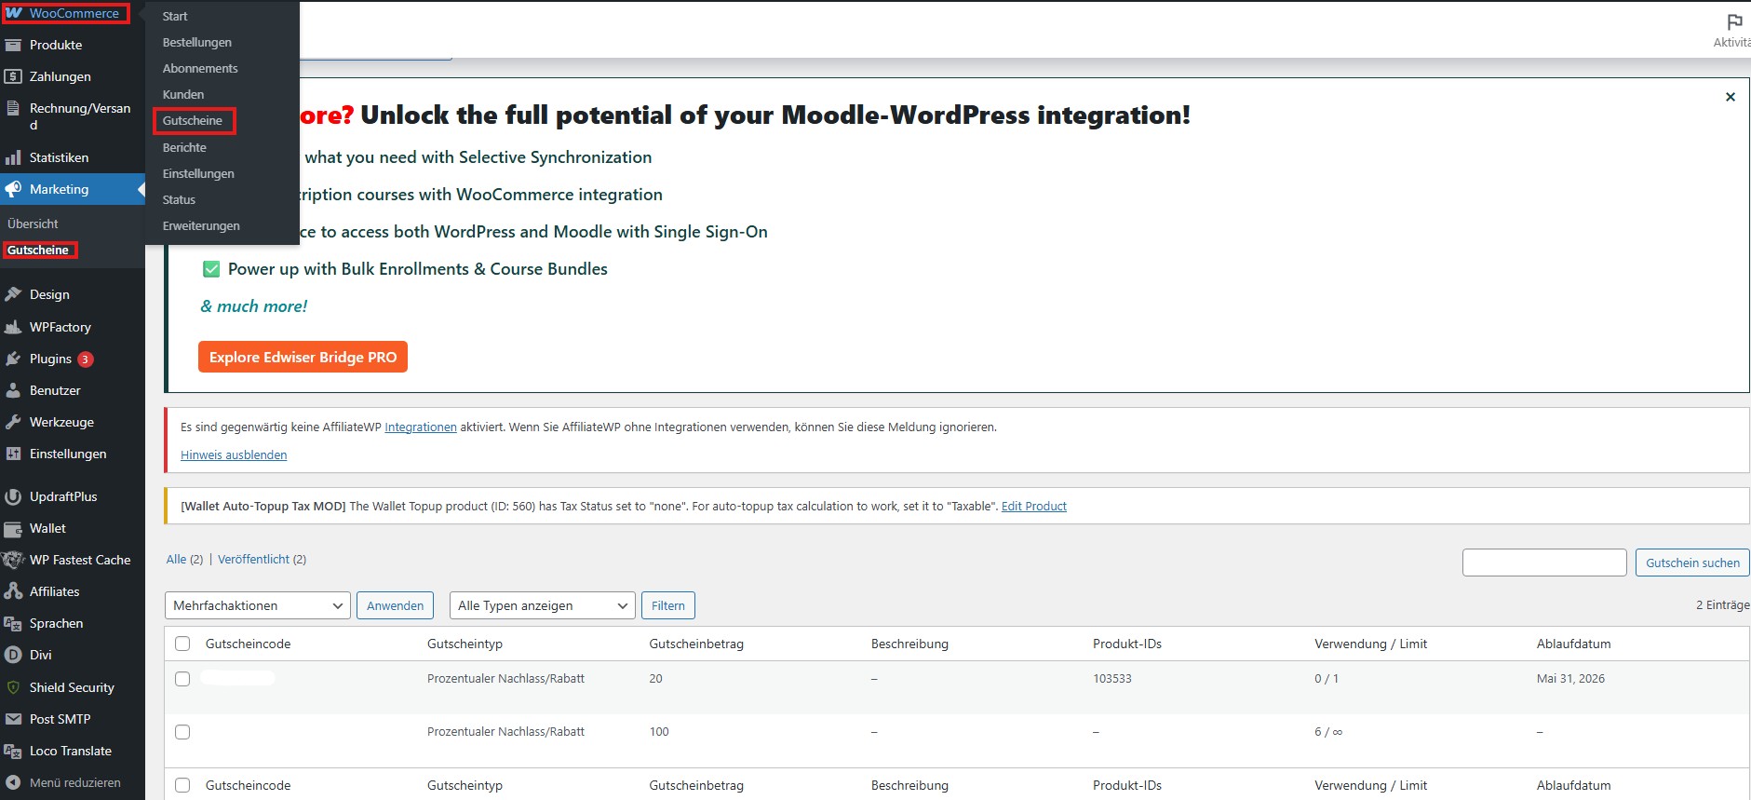Click the Filtern button

pyautogui.click(x=668, y=605)
